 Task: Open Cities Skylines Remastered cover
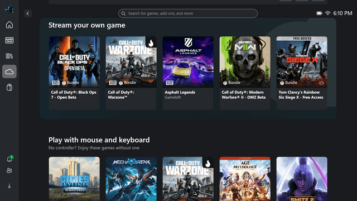pos(74,179)
